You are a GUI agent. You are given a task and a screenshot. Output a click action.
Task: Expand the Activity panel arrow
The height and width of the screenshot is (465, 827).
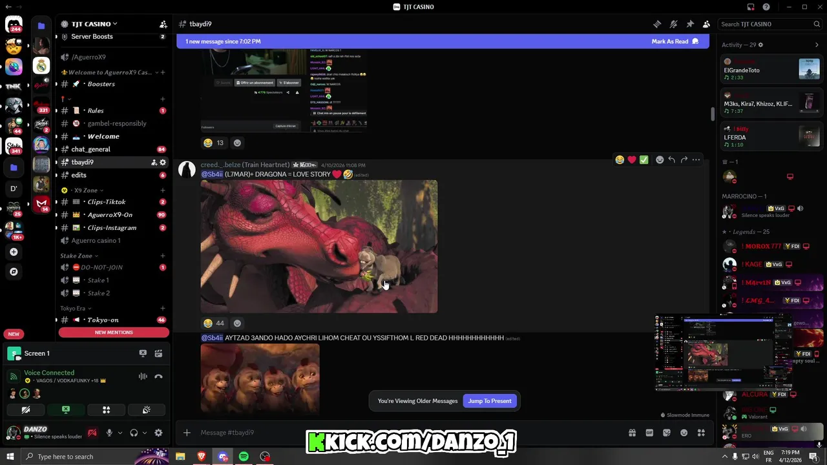(817, 45)
